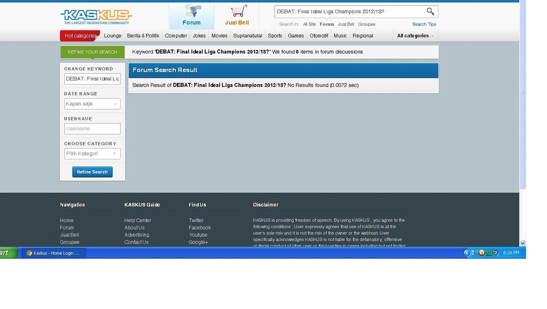Open the Games category
This screenshot has height=309, width=547.
pyautogui.click(x=296, y=36)
